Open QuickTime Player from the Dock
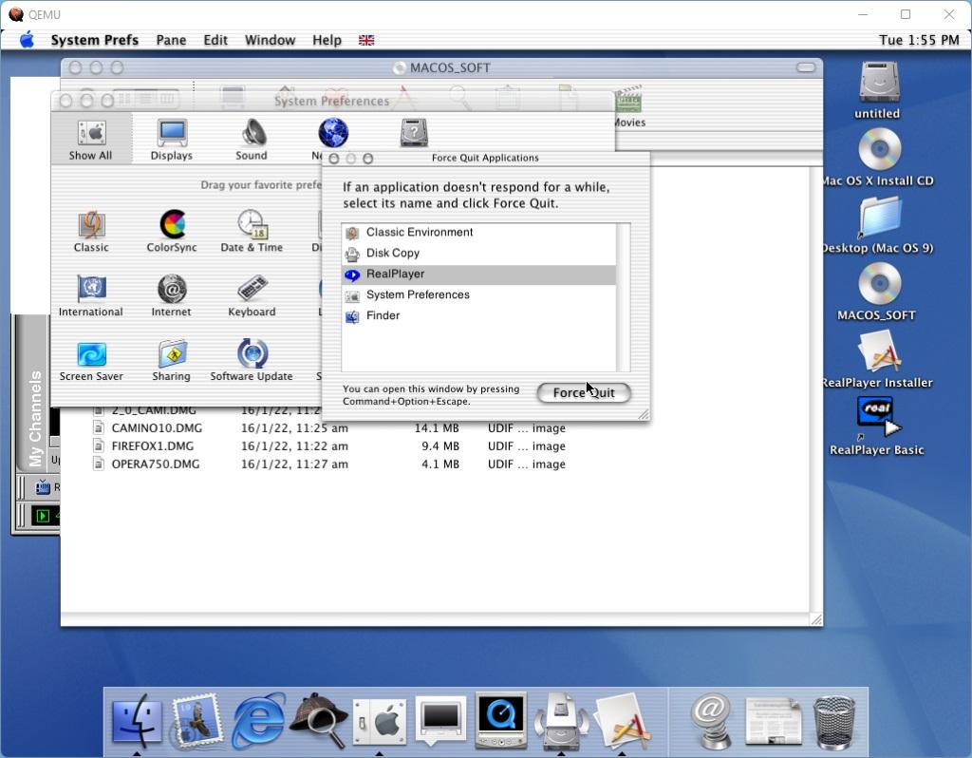This screenshot has height=758, width=972. pos(500,719)
